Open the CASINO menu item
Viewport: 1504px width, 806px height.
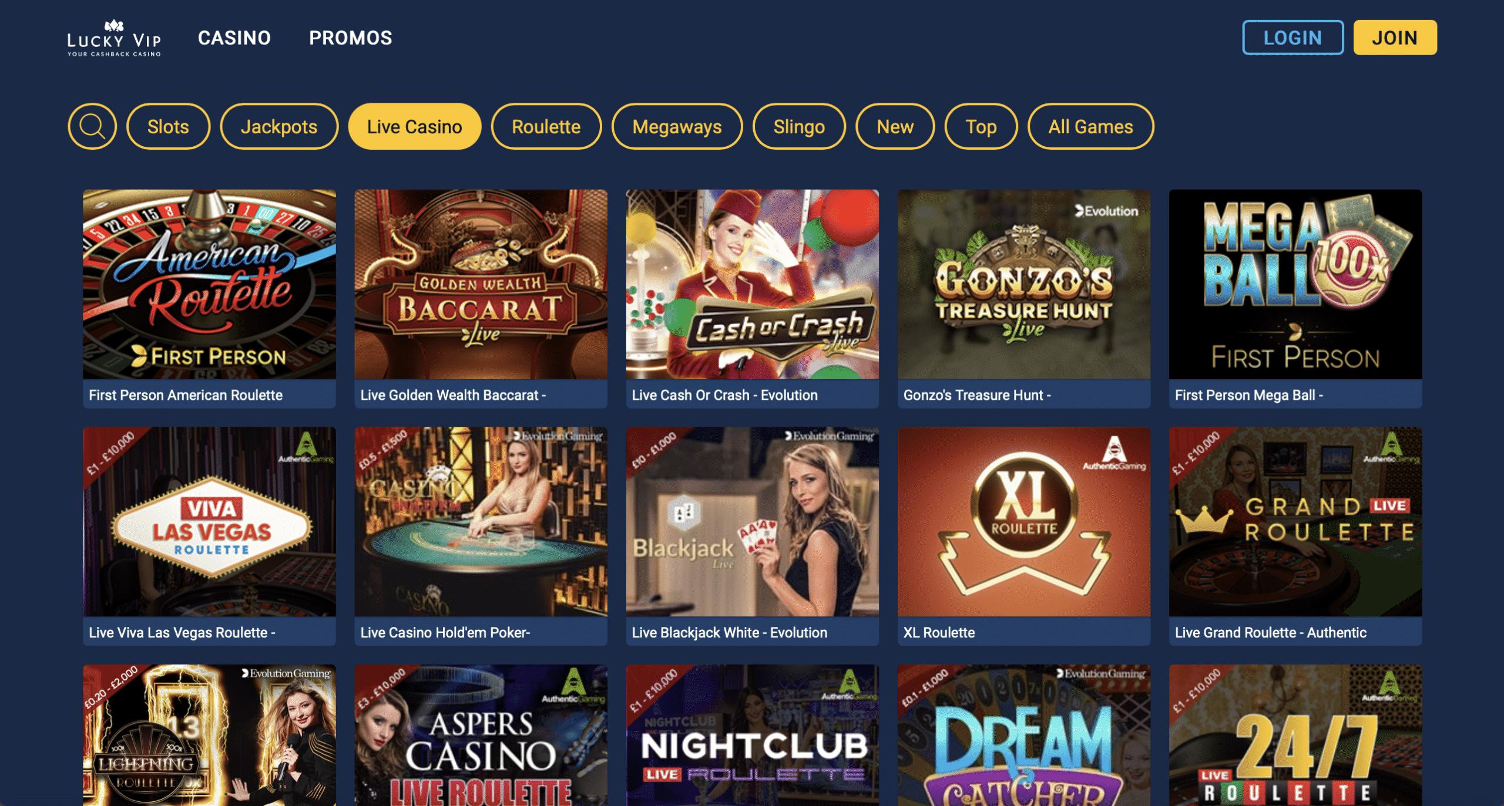[x=234, y=38]
